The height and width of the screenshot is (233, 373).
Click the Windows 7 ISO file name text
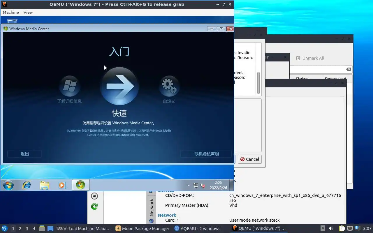click(285, 198)
